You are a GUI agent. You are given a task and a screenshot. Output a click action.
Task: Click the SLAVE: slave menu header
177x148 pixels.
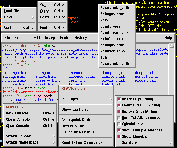[x=73, y=89]
